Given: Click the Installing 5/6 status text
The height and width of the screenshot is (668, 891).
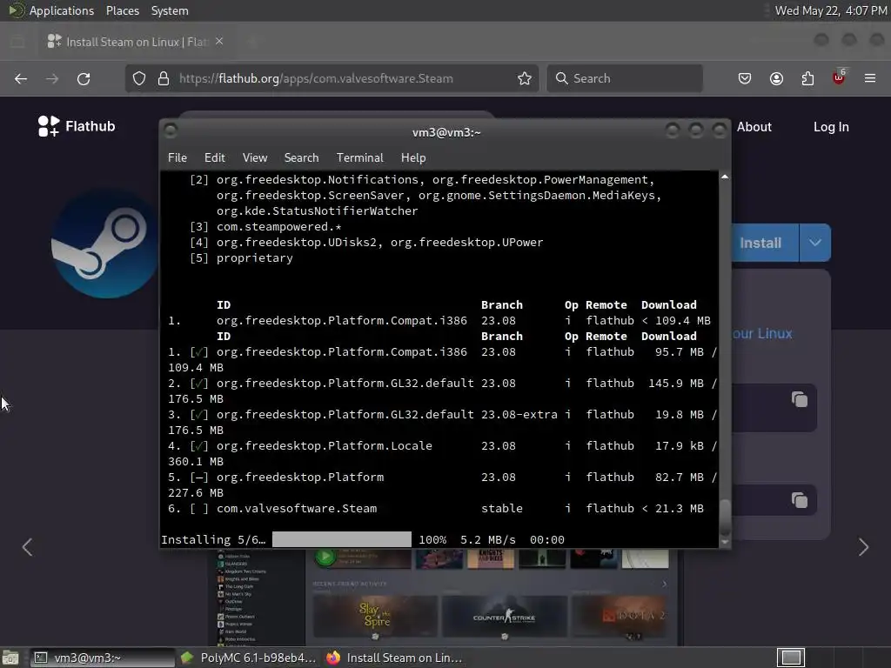Looking at the screenshot, I should click(x=213, y=539).
